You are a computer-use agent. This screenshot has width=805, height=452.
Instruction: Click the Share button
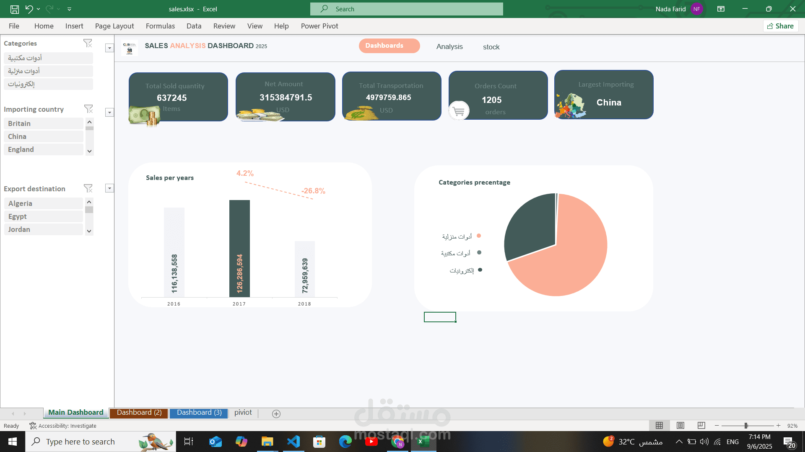[780, 26]
